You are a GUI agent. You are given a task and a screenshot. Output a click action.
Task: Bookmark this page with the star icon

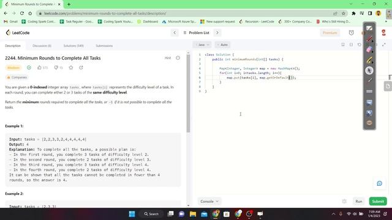(344, 13)
